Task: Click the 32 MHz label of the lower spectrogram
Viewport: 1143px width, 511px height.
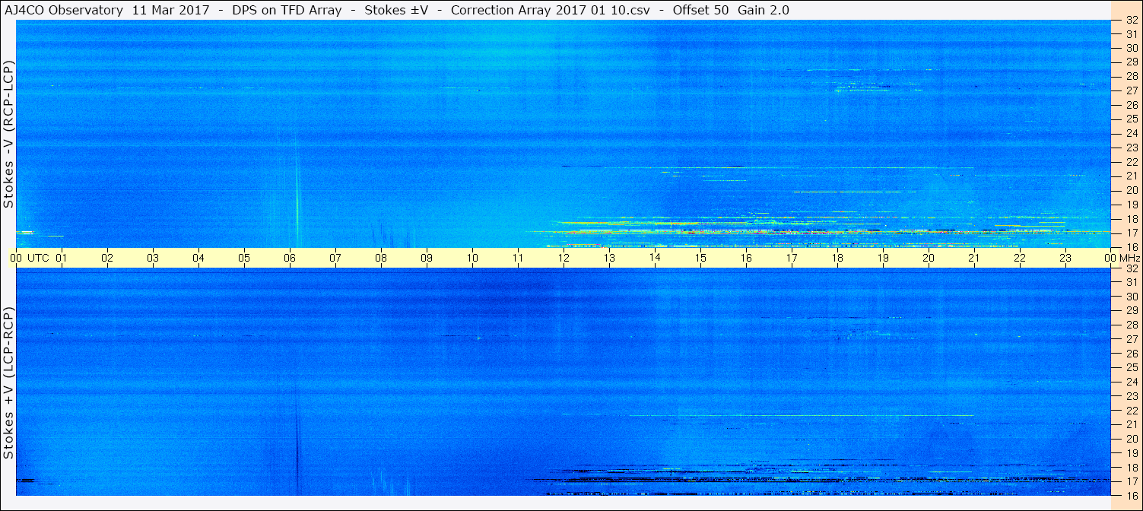Action: pos(1131,268)
